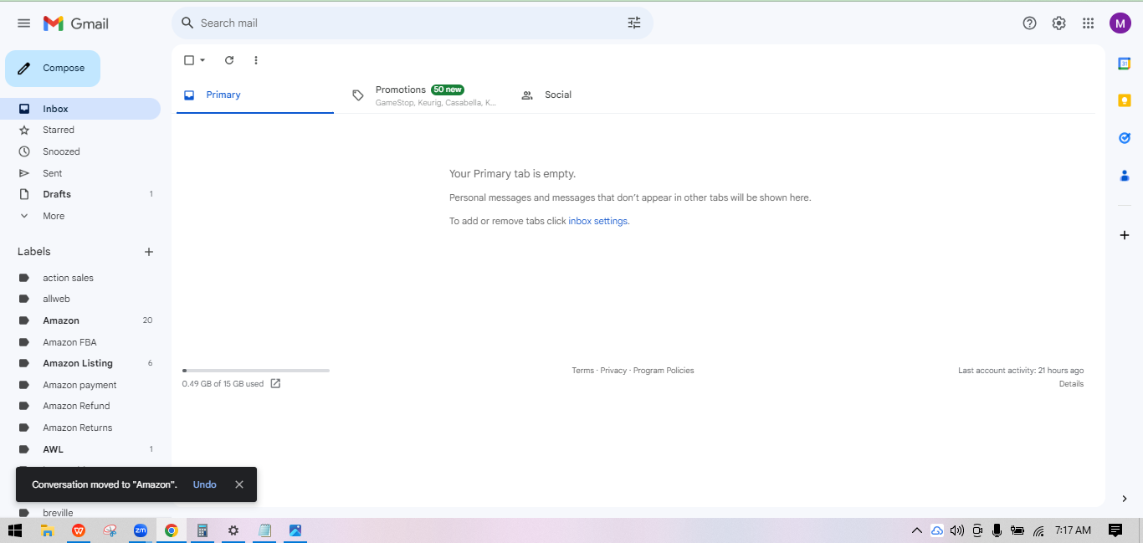Create a new label with plus icon
The width and height of the screenshot is (1143, 543).
point(149,252)
